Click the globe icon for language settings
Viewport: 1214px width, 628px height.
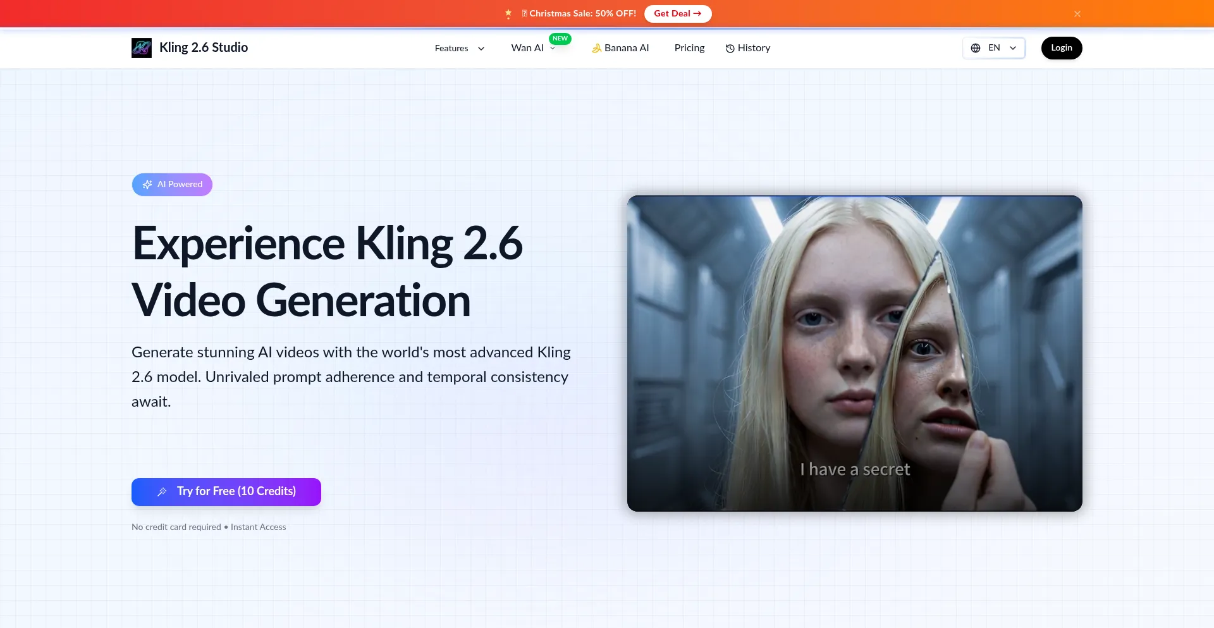[x=974, y=47]
